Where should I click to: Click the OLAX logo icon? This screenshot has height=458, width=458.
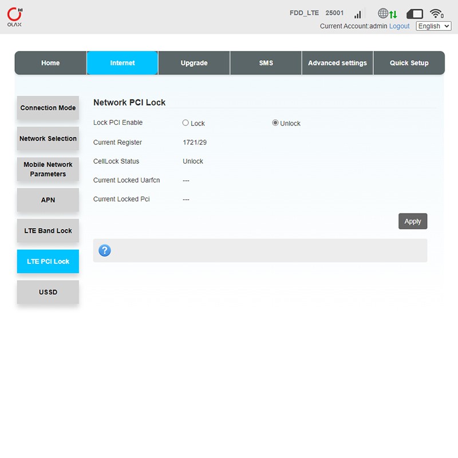point(15,17)
